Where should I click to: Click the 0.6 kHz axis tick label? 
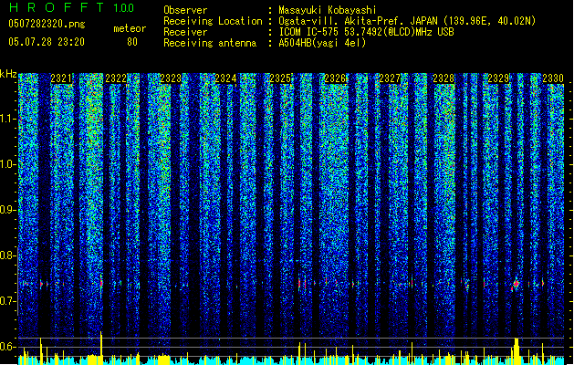click(7, 347)
